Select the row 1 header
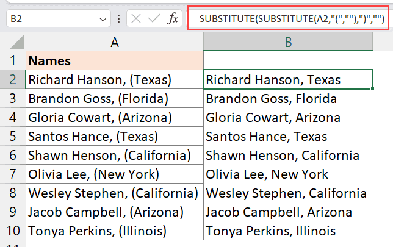Viewport: 393px width, 247px height. click(x=12, y=61)
